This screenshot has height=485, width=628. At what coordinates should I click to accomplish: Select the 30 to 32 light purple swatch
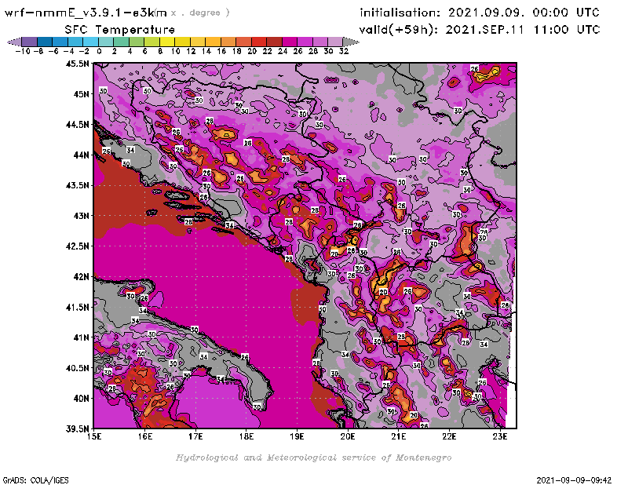(x=335, y=42)
